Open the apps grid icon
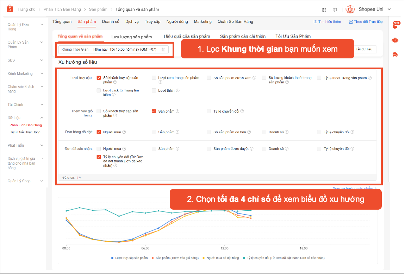The image size is (405, 274). pos(324,9)
